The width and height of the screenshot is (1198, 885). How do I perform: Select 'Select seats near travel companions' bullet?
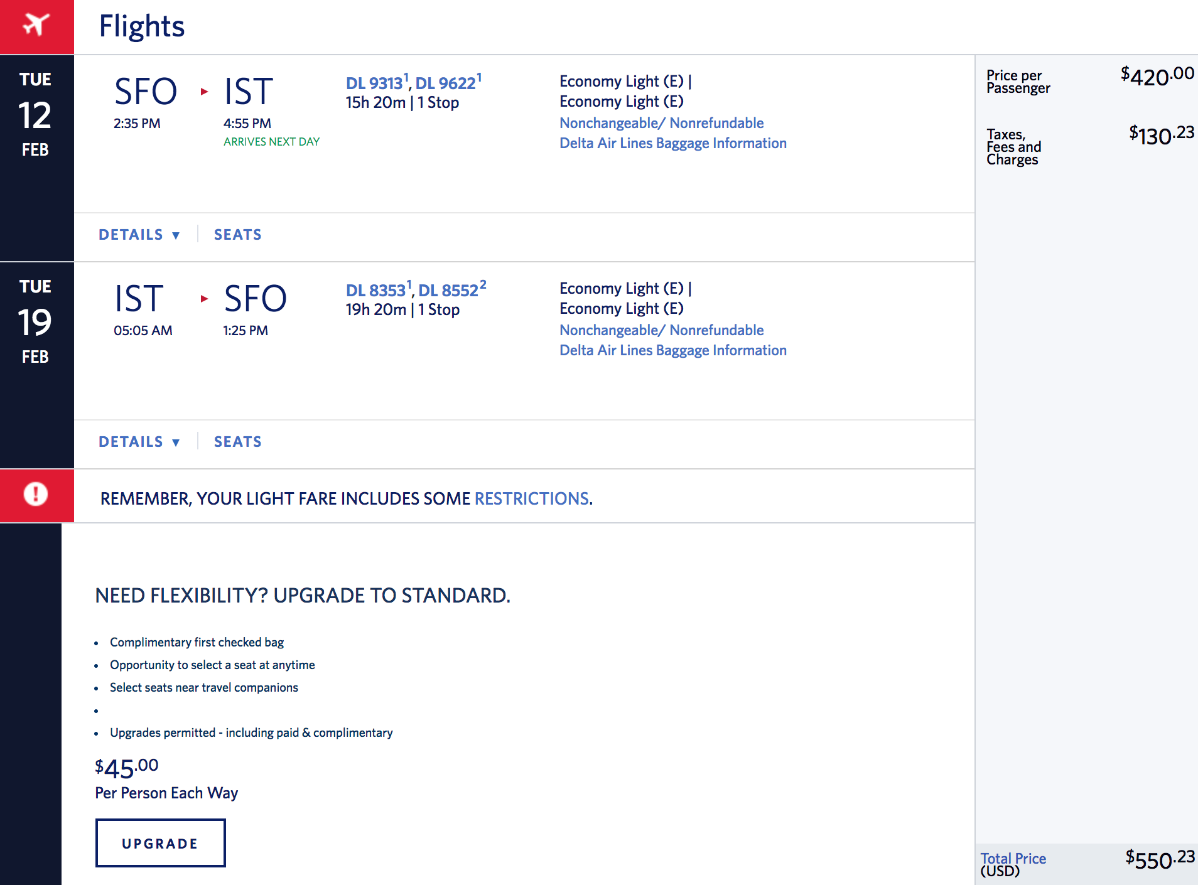(204, 687)
